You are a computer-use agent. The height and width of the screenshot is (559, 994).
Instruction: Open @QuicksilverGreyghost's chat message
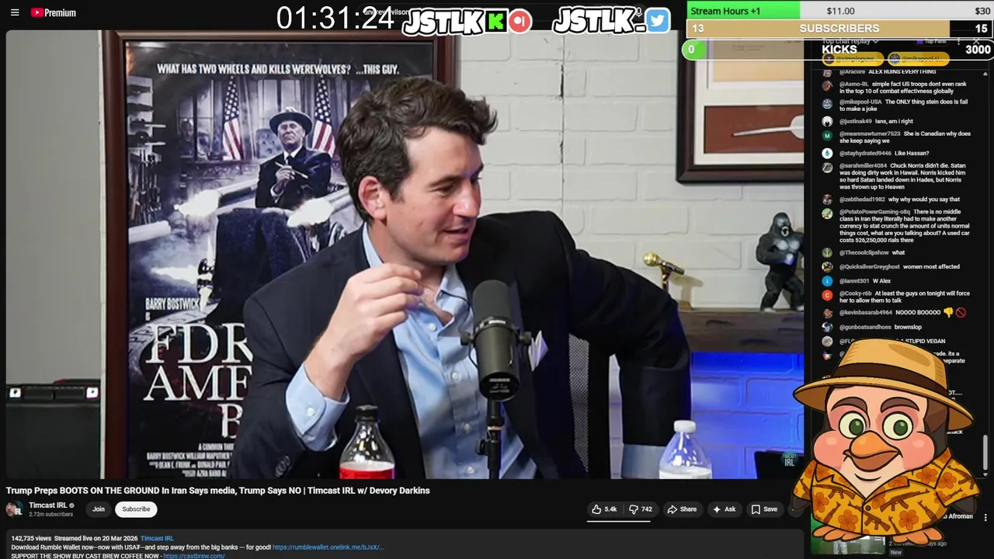(899, 266)
